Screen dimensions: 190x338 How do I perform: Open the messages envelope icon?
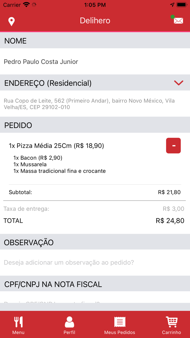coord(178,21)
